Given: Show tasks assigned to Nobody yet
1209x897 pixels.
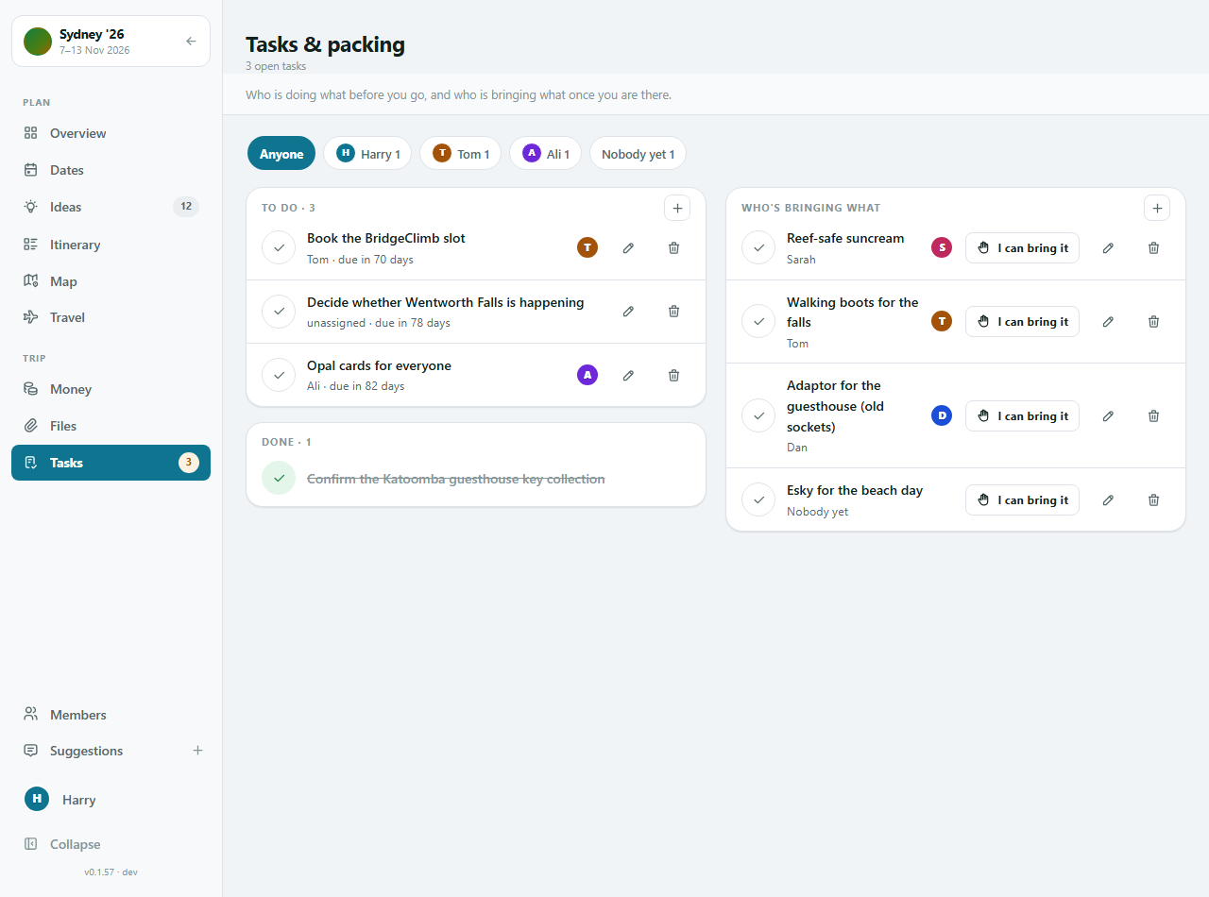Looking at the screenshot, I should 638,154.
